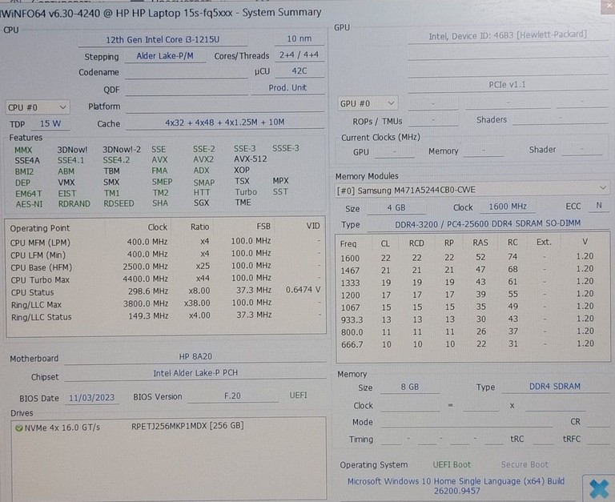
Task: Click the 1200 frequency timing row
Action: click(x=472, y=295)
